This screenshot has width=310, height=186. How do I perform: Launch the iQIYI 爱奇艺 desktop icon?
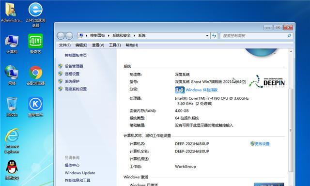click(x=35, y=44)
